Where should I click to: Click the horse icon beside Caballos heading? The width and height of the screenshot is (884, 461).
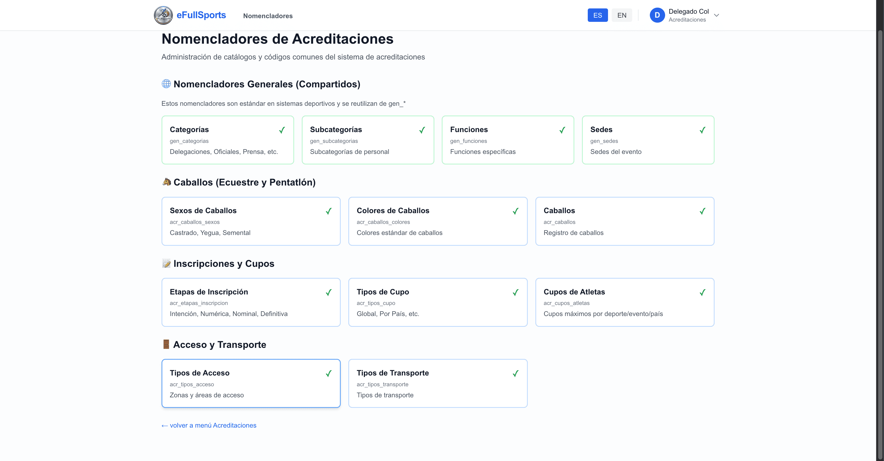point(167,182)
